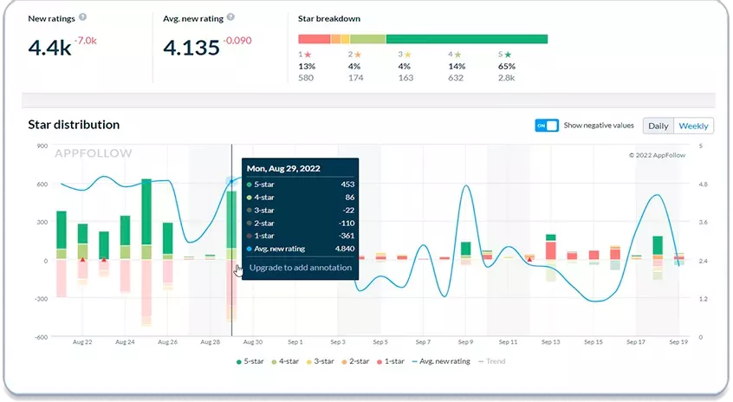Image resolution: width=733 pixels, height=402 pixels.
Task: Click help icon next to New ratings
Action: pos(82,17)
